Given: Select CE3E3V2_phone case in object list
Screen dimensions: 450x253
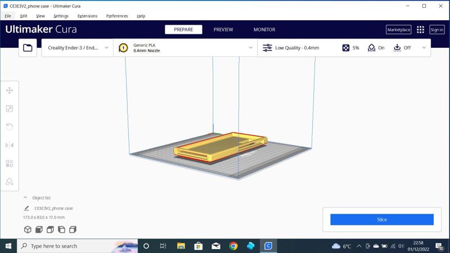Looking at the screenshot, I should tap(53, 208).
